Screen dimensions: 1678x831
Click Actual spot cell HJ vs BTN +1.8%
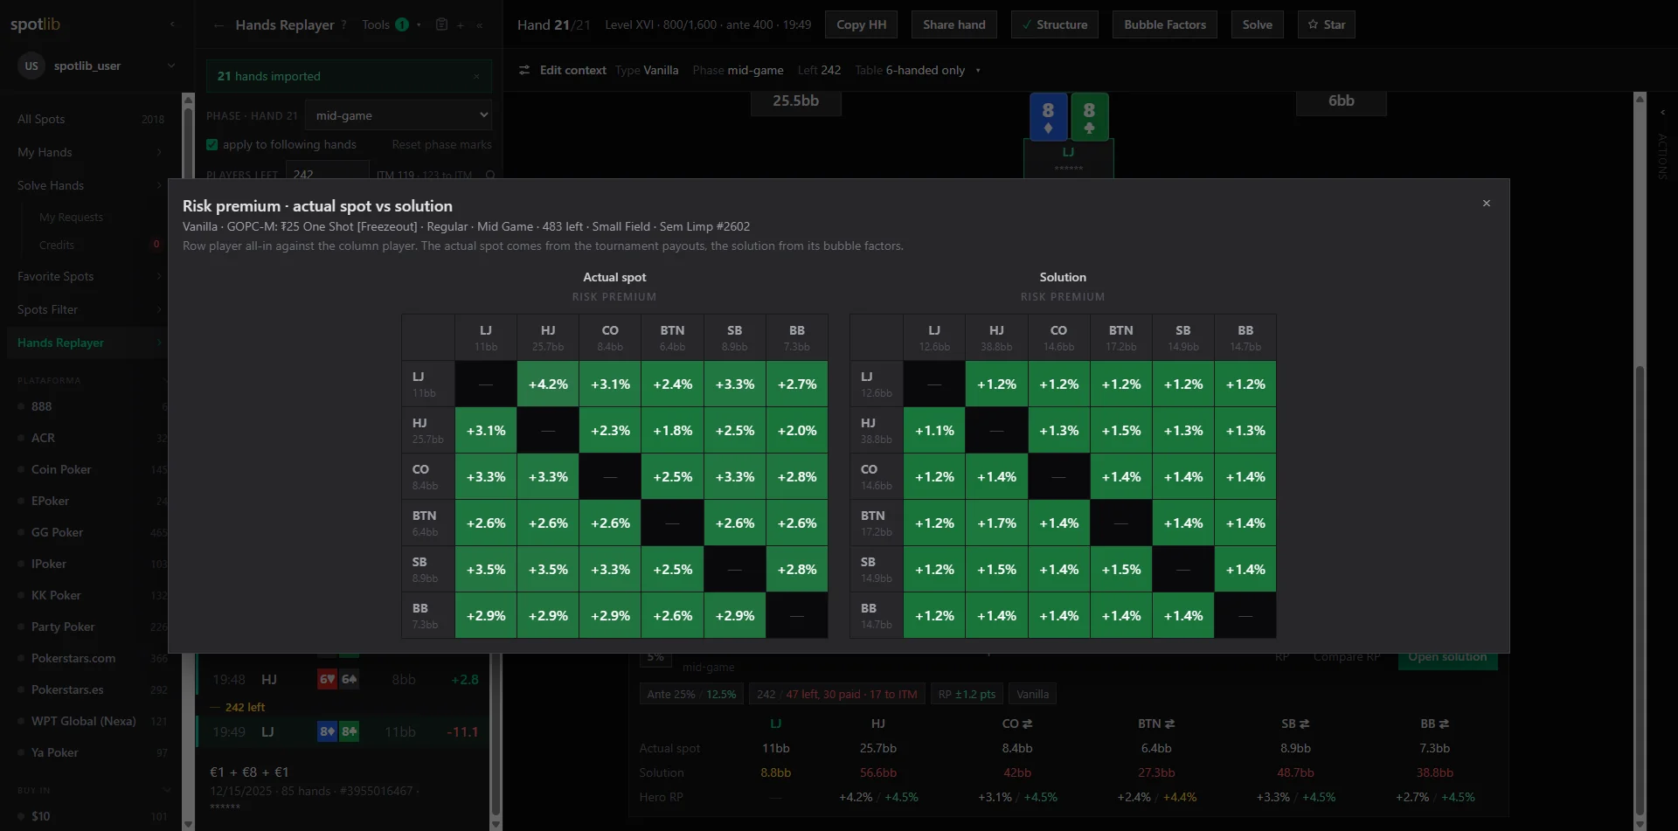click(672, 431)
